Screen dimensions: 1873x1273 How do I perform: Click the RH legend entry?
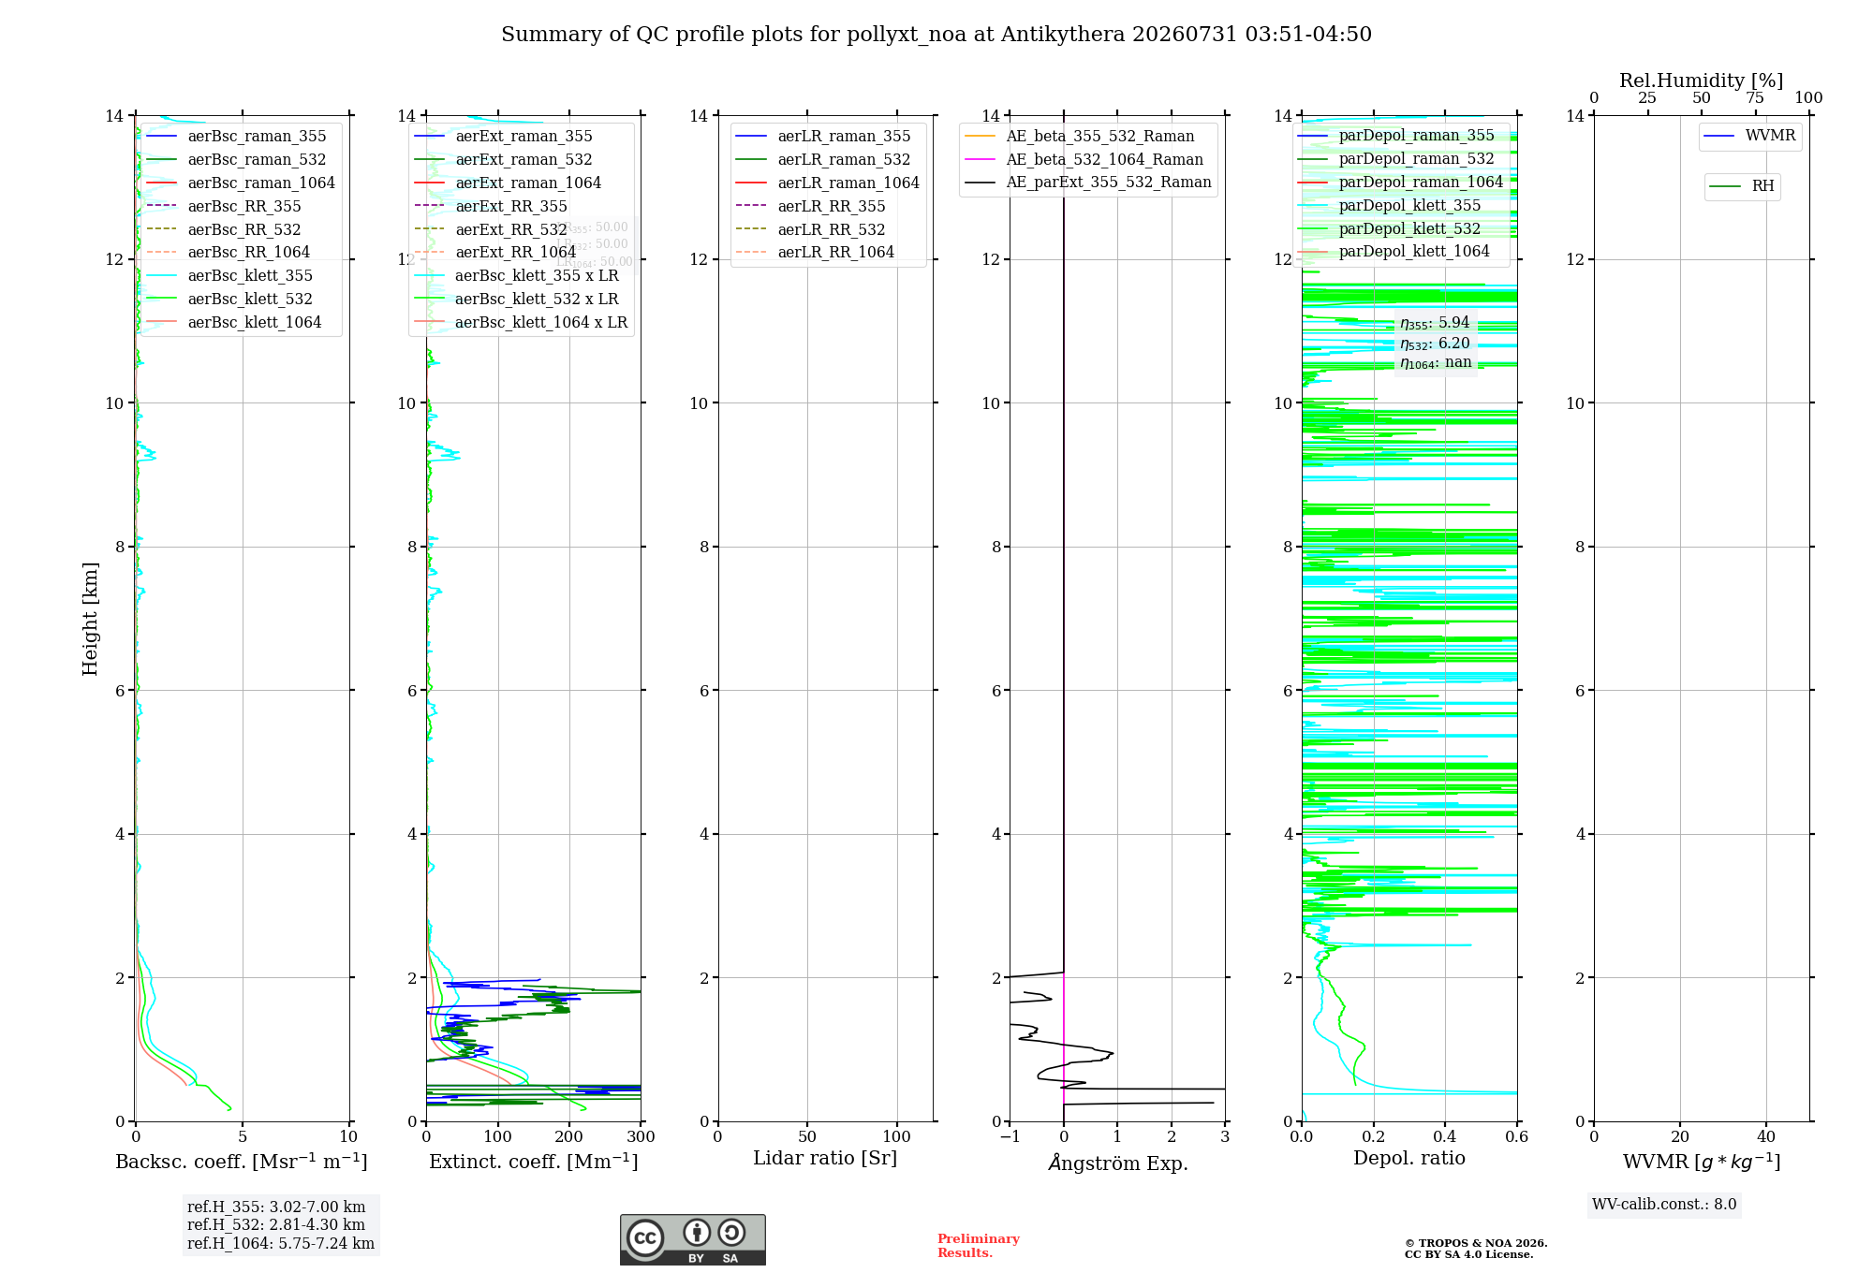click(x=1742, y=186)
